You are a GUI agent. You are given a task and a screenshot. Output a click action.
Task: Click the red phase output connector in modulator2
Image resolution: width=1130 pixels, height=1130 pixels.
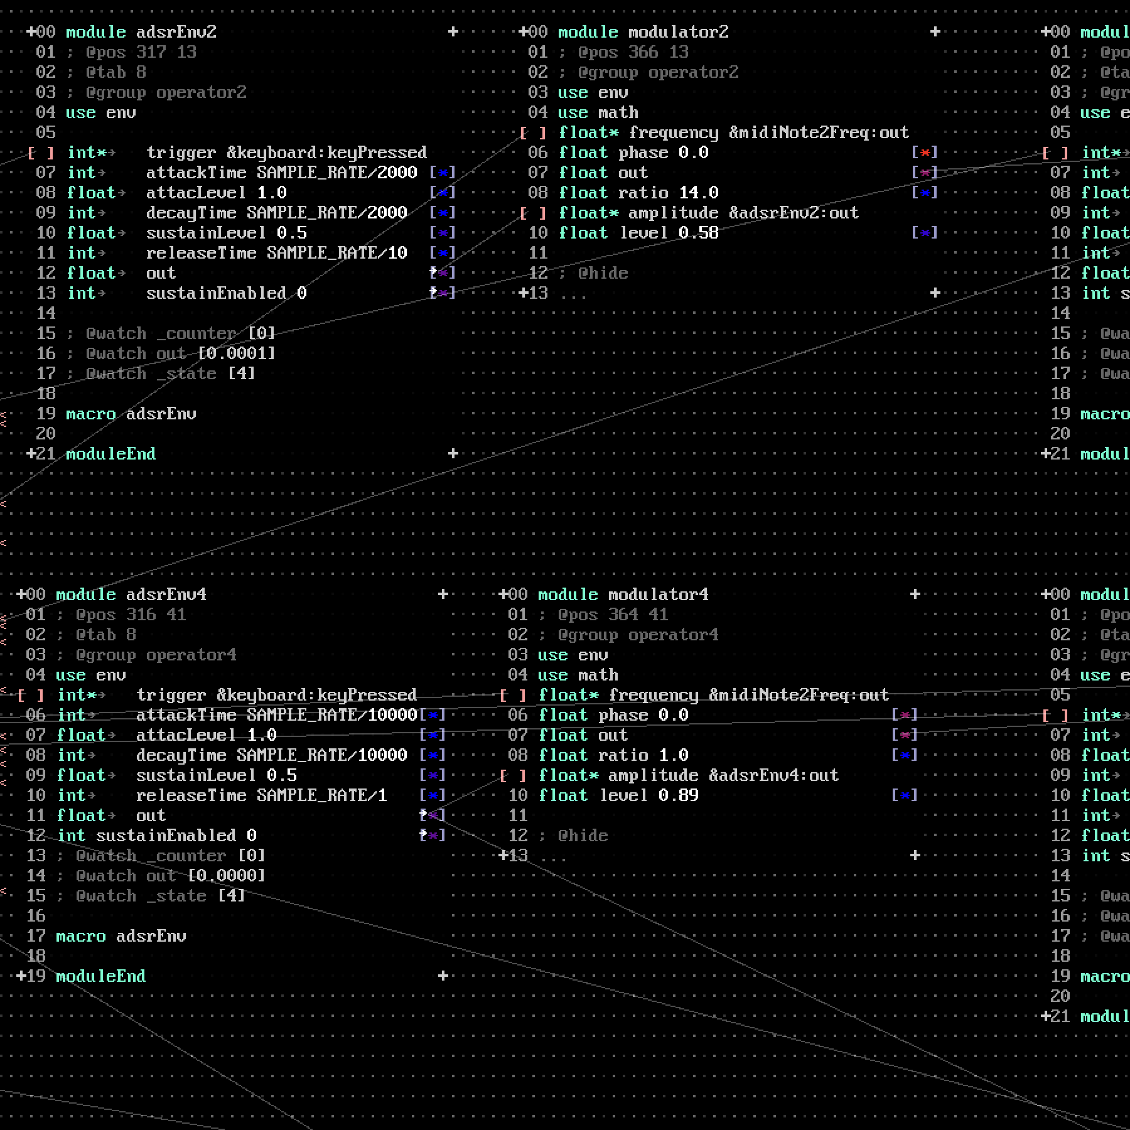pos(925,153)
